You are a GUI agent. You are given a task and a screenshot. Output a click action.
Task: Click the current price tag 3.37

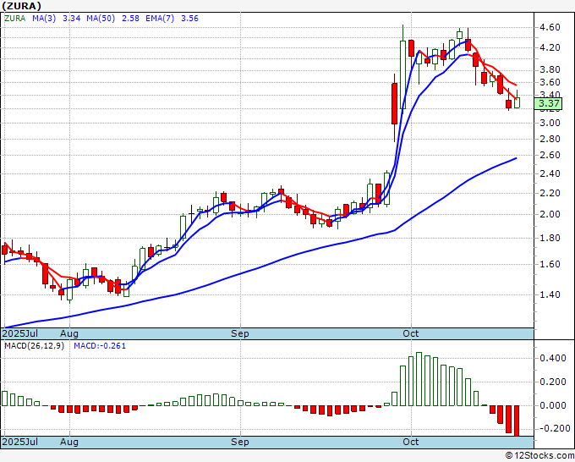tap(549, 104)
